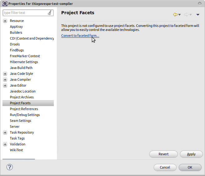Select the Hibernate Settings page
Viewport: 205px width, 176px height.
click(x=24, y=62)
